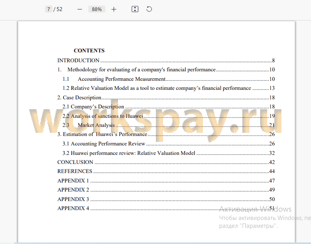The height and width of the screenshot is (244, 311).
Task: Select the 88% zoom level field
Action: coord(97,9)
